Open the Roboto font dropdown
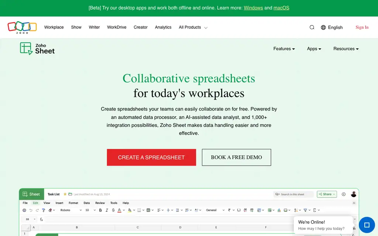Screen dimensions: 378x236 71,210
